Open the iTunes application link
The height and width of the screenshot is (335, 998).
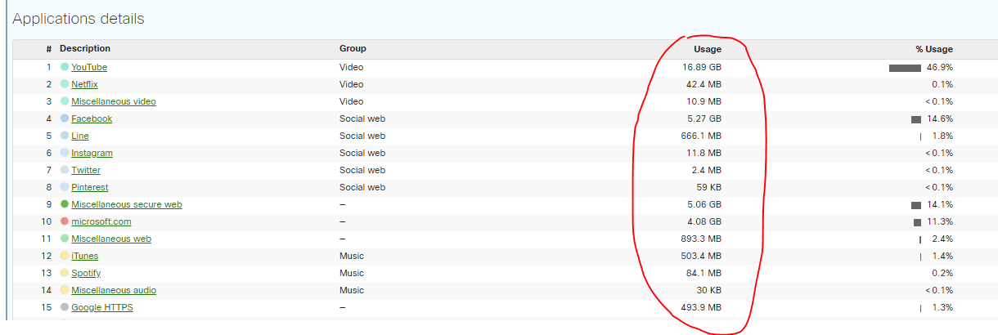84,256
